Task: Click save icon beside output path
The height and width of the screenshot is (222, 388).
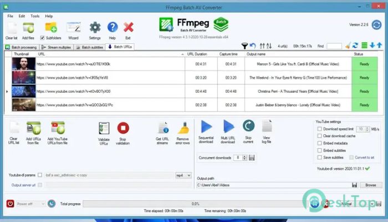Action: (x=354, y=185)
